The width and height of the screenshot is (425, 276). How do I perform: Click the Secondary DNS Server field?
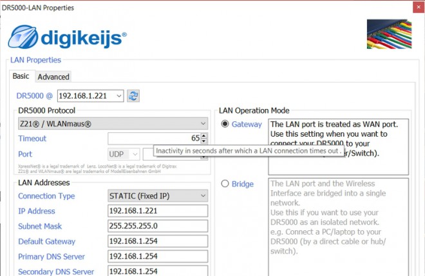(158, 271)
